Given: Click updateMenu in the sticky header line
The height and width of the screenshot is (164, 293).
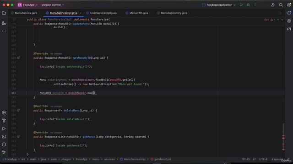Looking at the screenshot, I should (81, 24).
